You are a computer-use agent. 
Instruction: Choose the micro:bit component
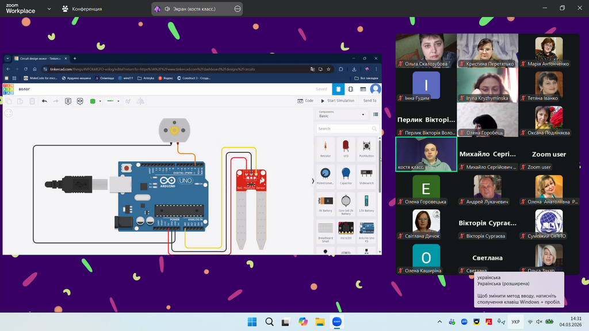[x=346, y=230]
